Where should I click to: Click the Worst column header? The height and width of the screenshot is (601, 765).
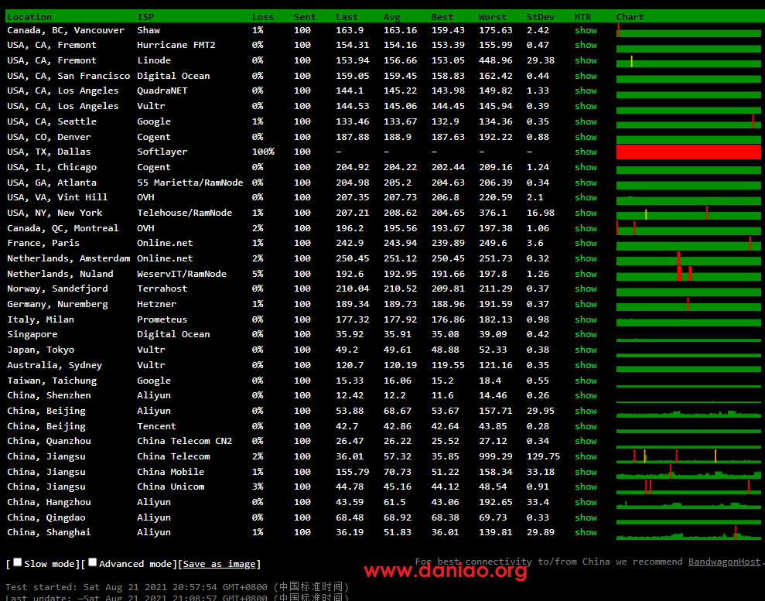[493, 17]
